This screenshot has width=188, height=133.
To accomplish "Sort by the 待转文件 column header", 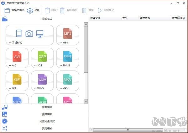I will coord(105,18).
